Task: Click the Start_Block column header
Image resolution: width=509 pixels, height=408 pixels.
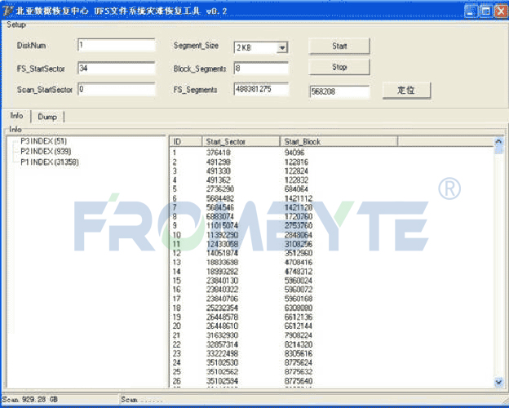Action: click(x=339, y=142)
